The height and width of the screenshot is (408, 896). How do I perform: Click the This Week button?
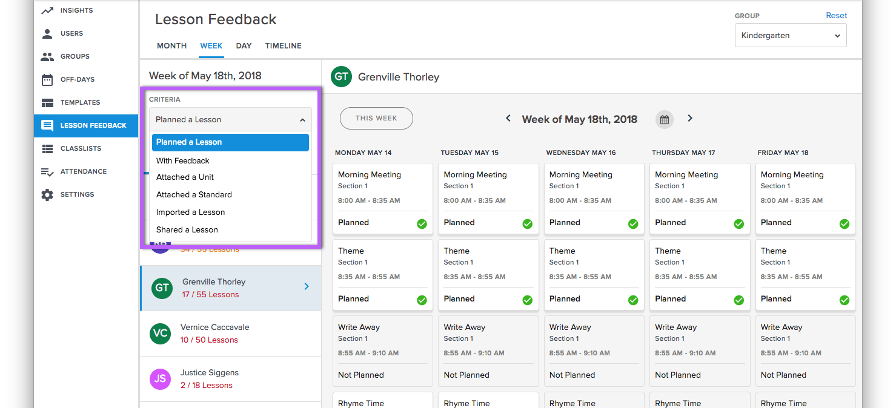[x=376, y=118]
